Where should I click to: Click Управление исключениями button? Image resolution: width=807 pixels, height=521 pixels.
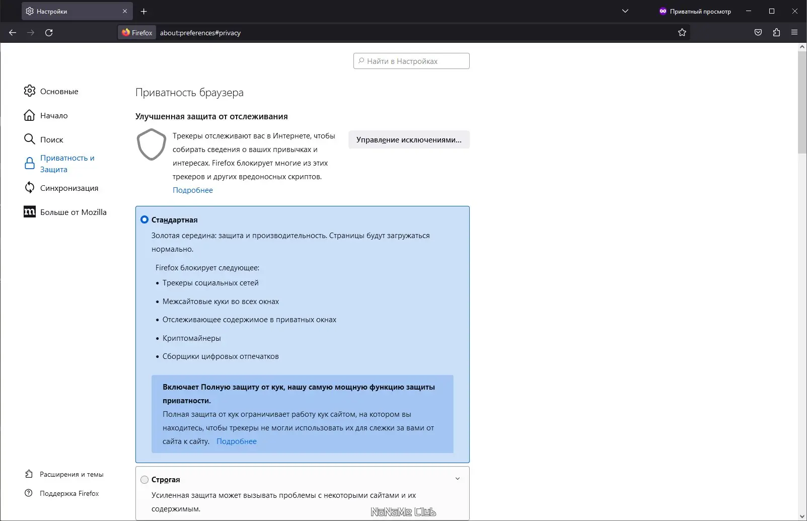(409, 139)
